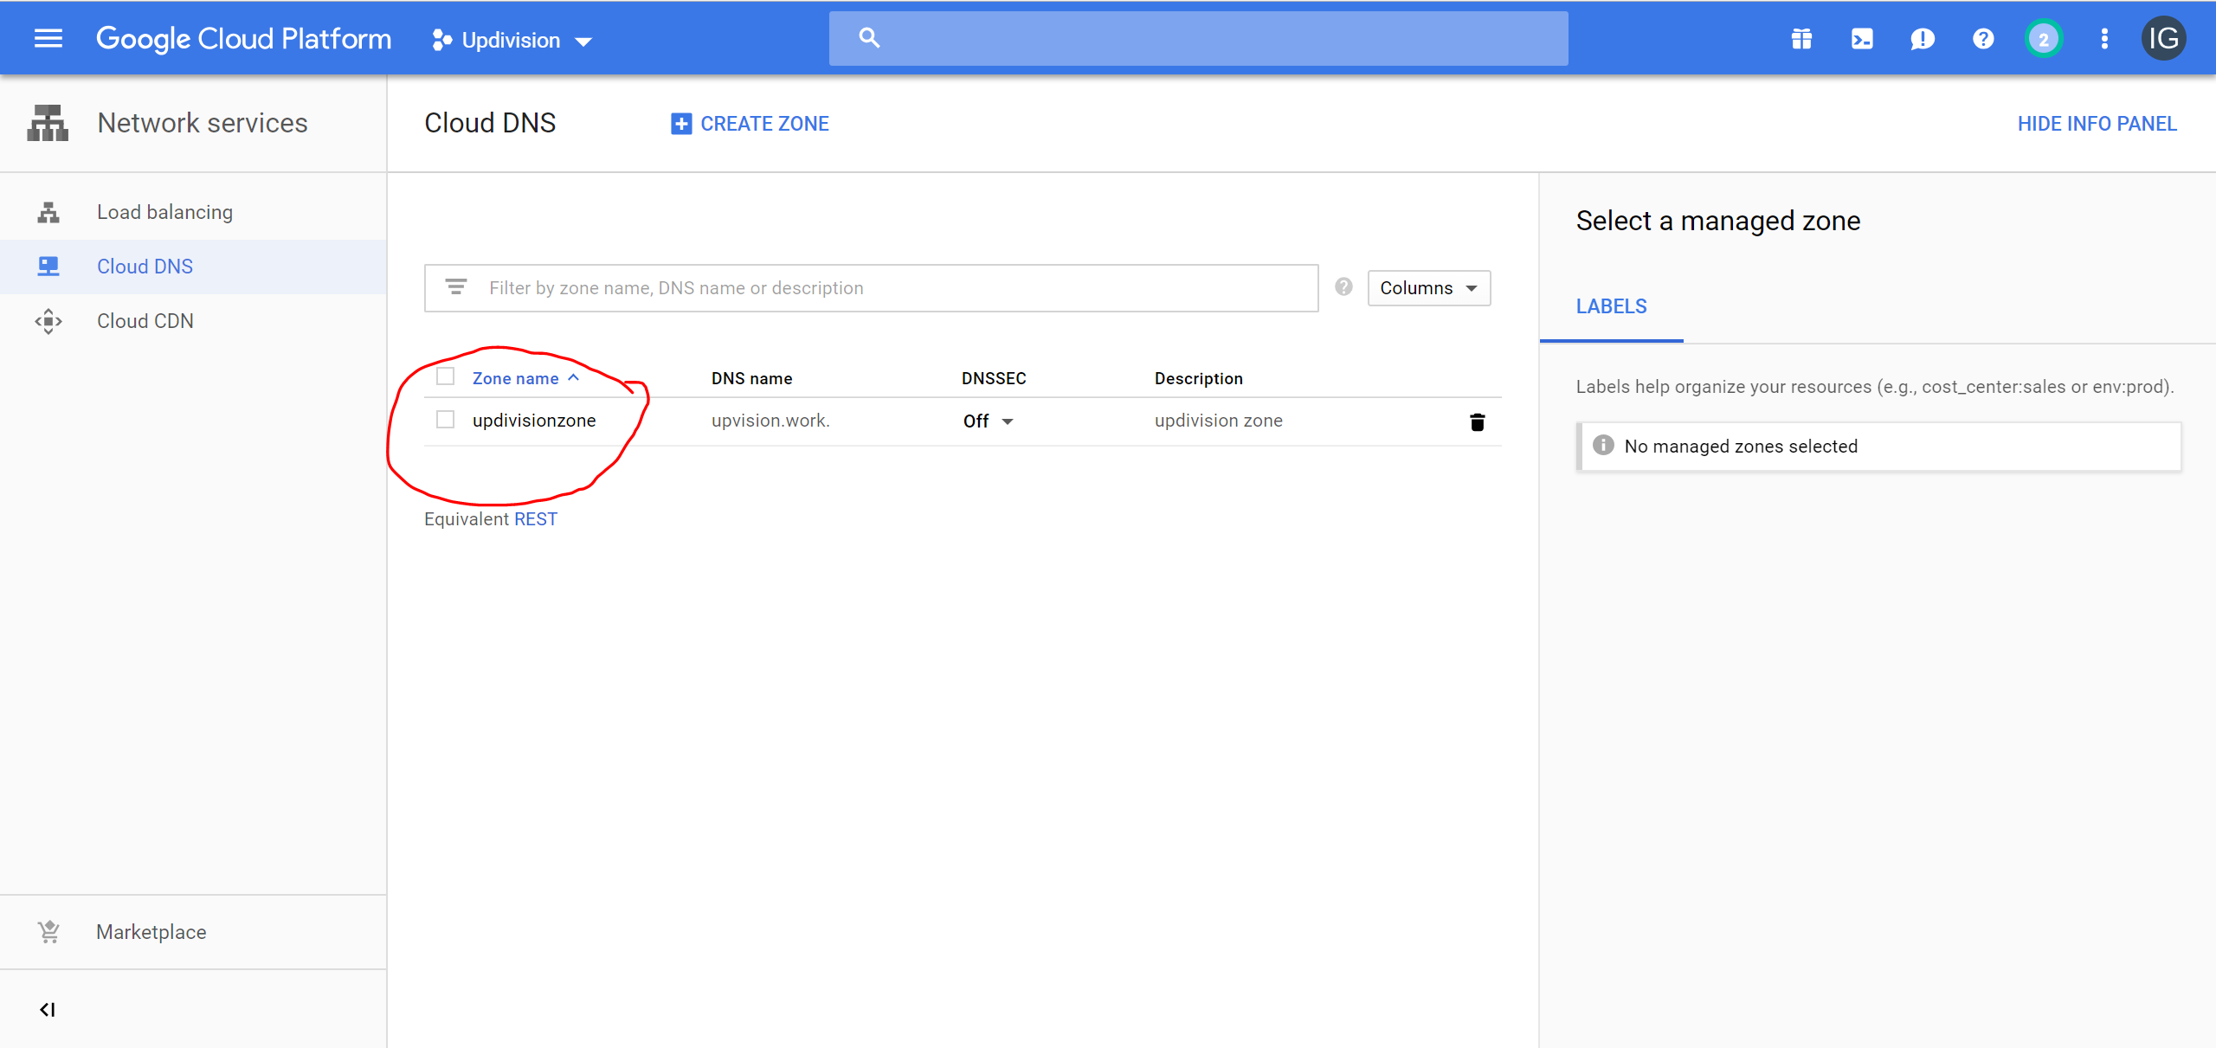Open the help question mark menu
2216x1048 pixels.
click(1983, 39)
